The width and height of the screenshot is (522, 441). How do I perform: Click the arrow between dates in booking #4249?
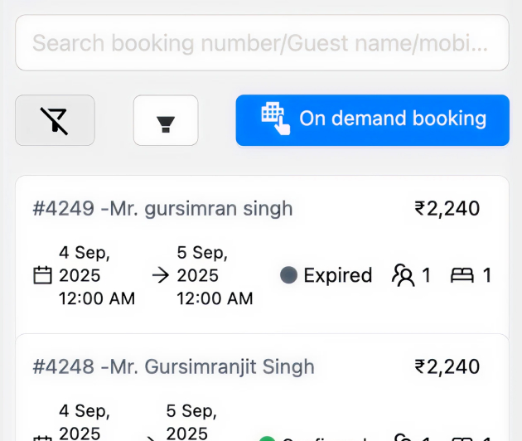coord(161,275)
